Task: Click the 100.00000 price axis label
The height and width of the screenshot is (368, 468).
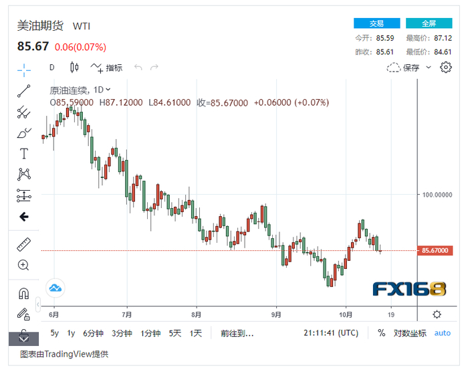Action: (437, 195)
